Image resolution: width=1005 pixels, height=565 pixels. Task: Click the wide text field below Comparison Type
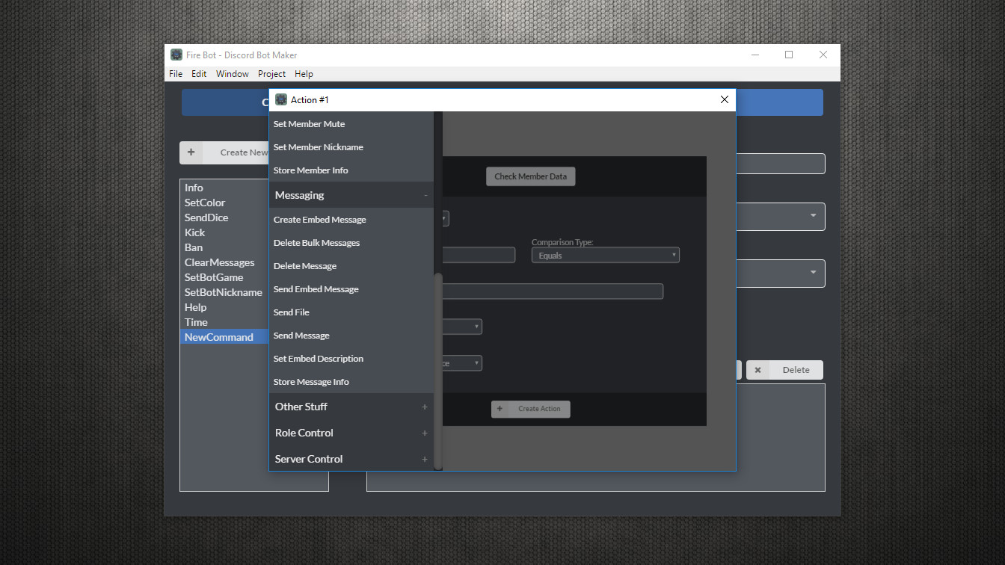pyautogui.click(x=552, y=291)
